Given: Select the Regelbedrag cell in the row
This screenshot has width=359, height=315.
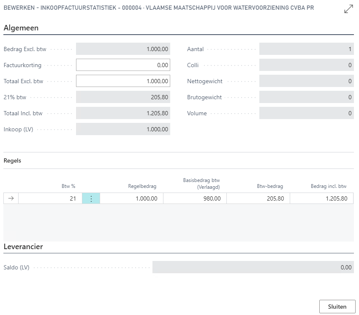Looking at the screenshot, I should tap(131, 198).
